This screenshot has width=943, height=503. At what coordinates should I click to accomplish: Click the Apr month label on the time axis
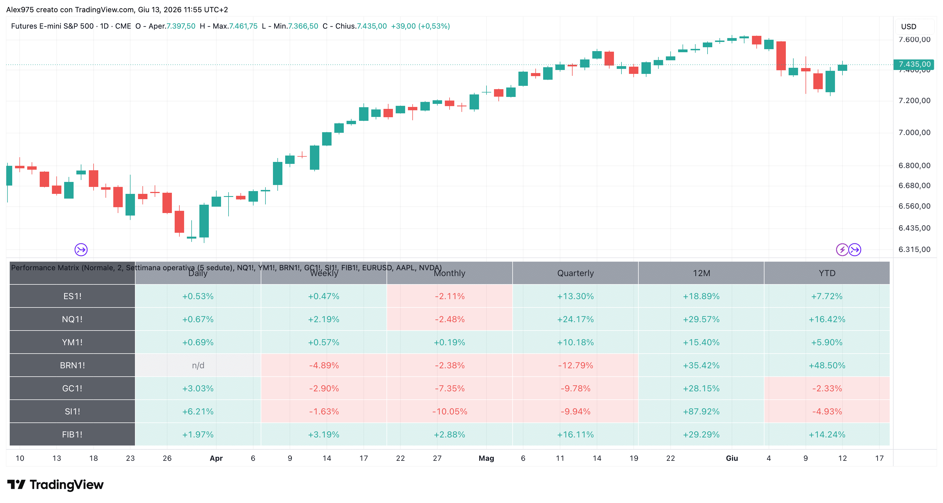coord(216,458)
